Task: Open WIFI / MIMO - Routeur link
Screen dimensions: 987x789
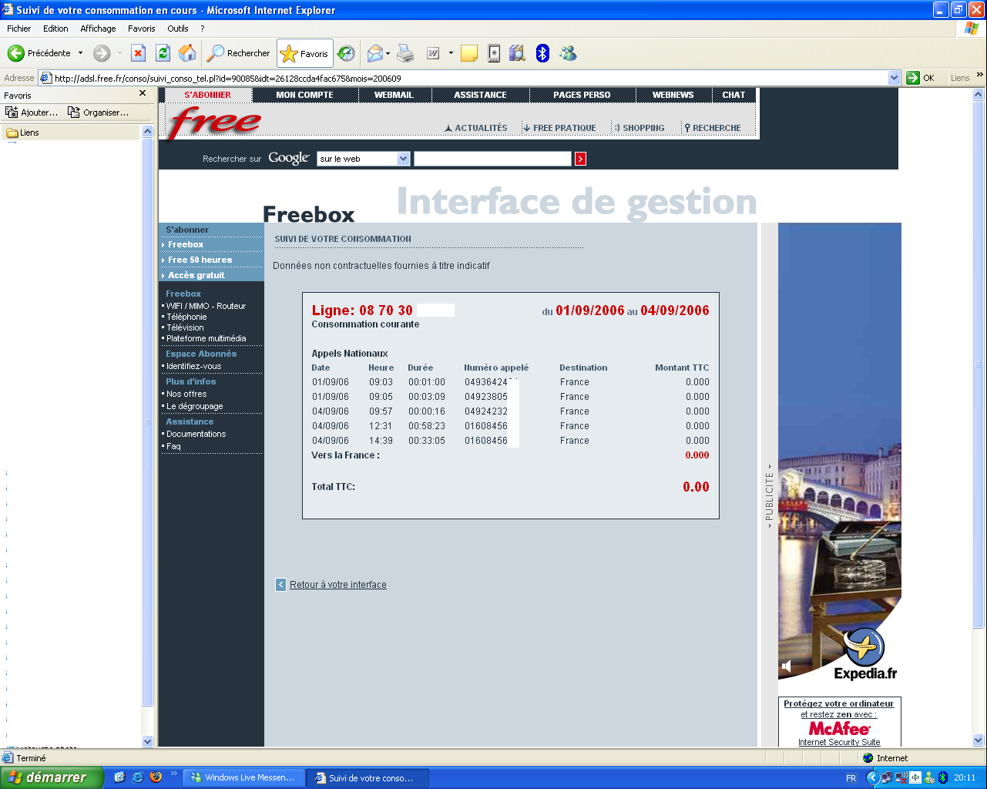Action: tap(206, 306)
